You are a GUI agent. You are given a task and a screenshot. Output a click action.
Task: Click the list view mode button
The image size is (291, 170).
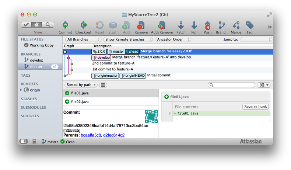(x=103, y=85)
